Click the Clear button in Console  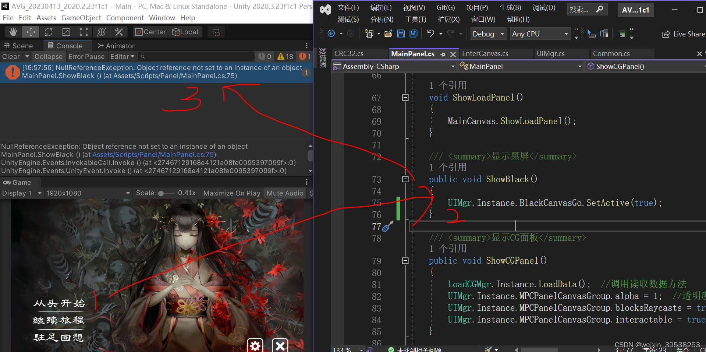tap(11, 56)
